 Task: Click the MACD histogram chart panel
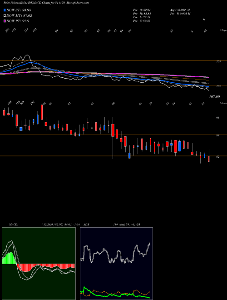[x=39, y=264]
